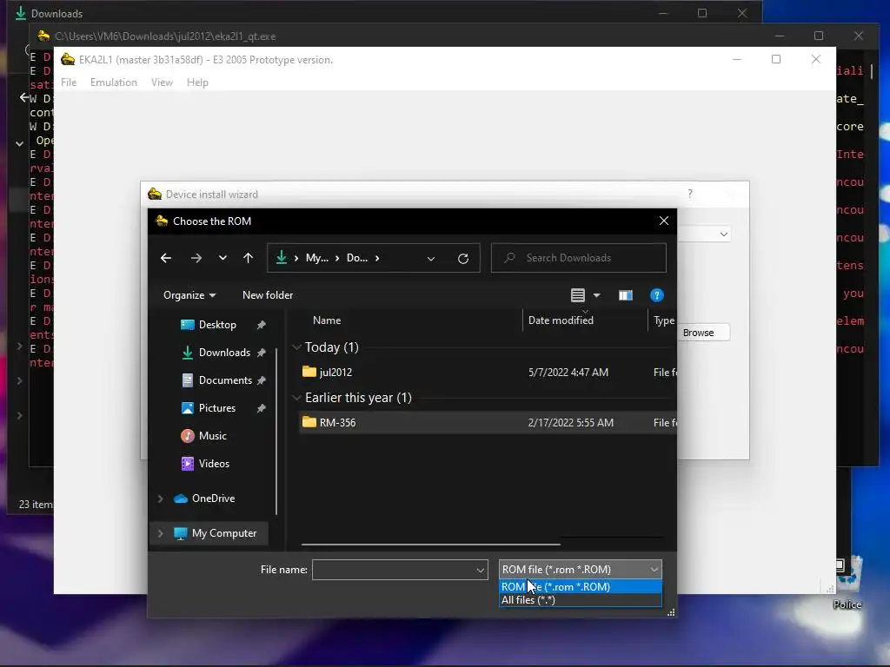Image resolution: width=890 pixels, height=667 pixels.
Task: Open Device install wizard help question mark
Action: pyautogui.click(x=690, y=194)
